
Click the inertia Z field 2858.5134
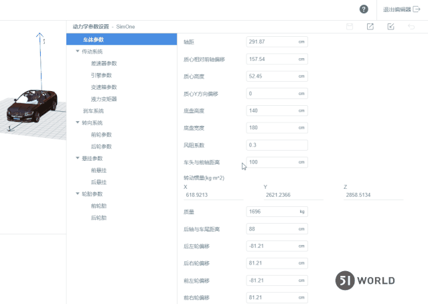pos(373,195)
